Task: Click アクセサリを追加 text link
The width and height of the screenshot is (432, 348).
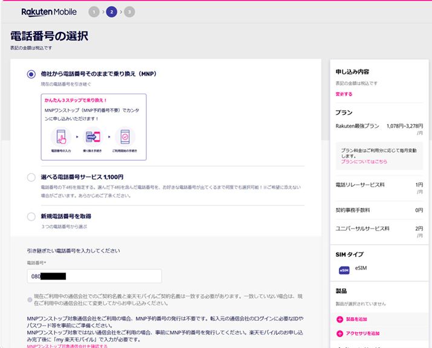Action: pyautogui.click(x=363, y=333)
